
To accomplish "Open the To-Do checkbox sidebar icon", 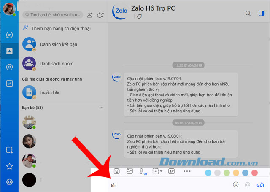I will pyautogui.click(x=9, y=84).
